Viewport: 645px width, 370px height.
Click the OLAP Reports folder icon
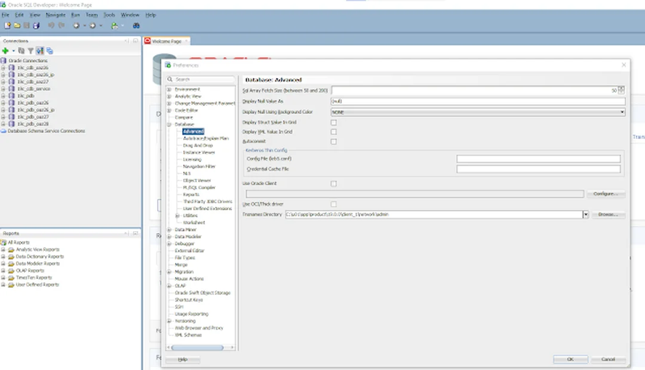11,270
